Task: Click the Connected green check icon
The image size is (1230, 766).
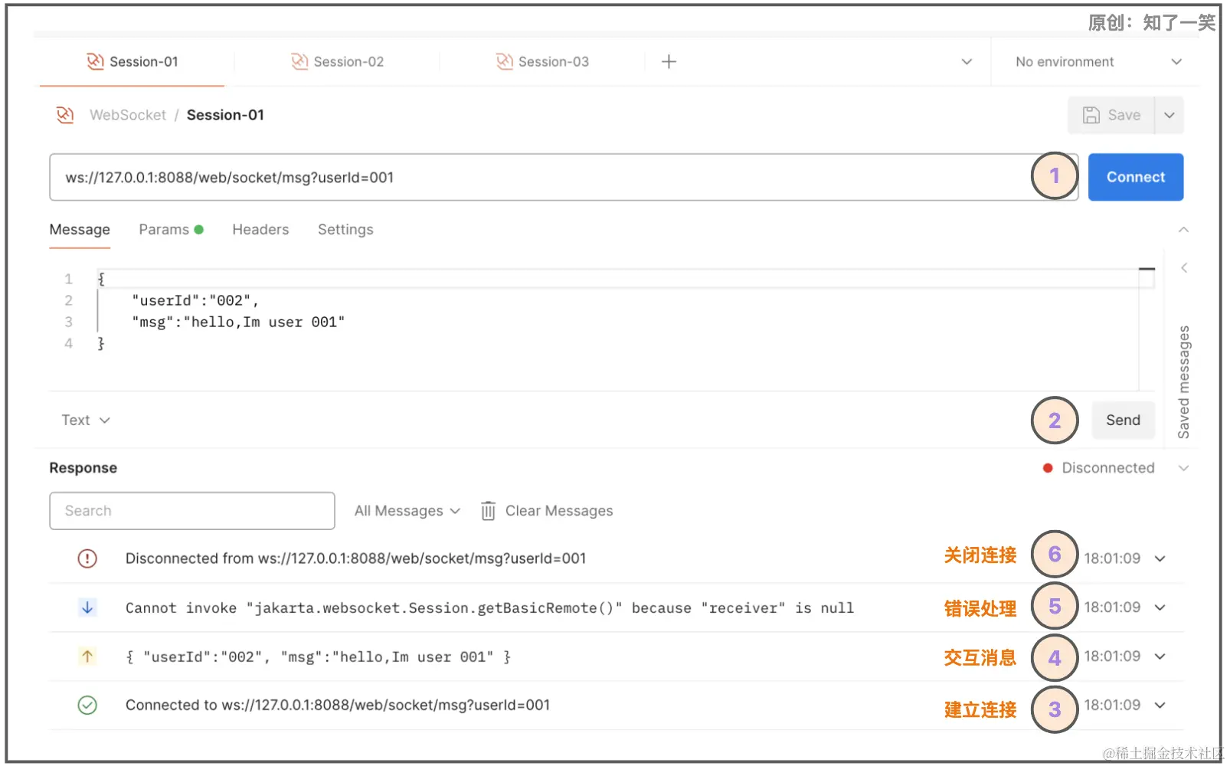Action: [87, 705]
